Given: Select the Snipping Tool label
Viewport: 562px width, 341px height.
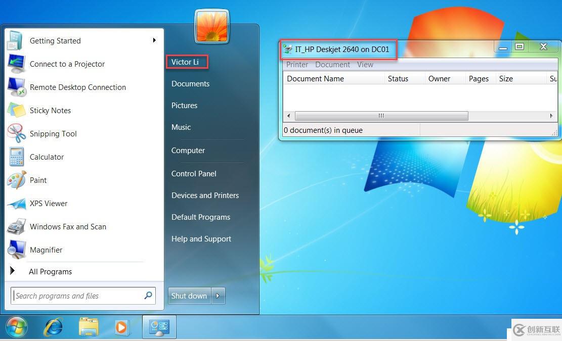Looking at the screenshot, I should pyautogui.click(x=53, y=134).
